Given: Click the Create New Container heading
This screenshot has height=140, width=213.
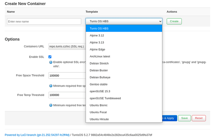Looking at the screenshot, I should (25, 4).
